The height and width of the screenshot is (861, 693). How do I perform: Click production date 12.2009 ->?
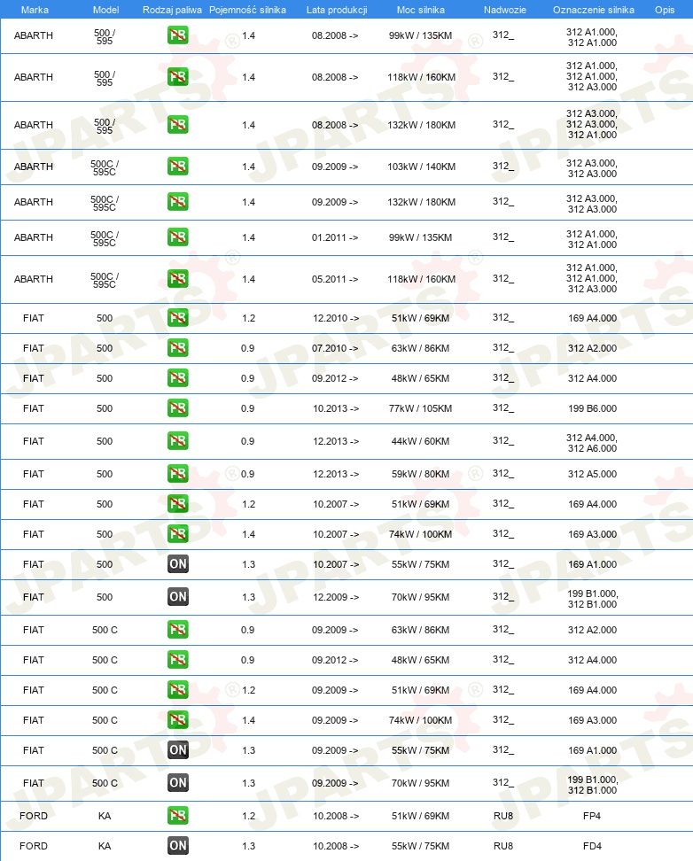[x=336, y=597]
